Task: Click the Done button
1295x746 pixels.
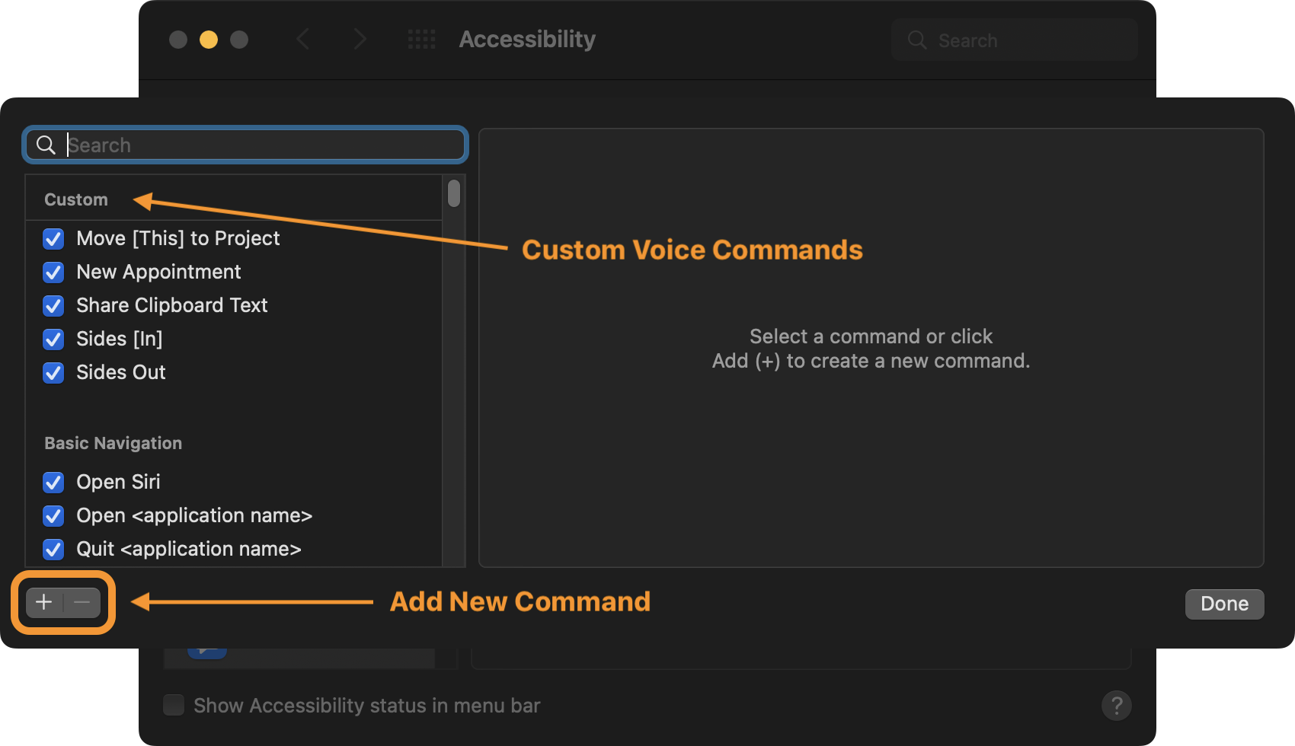Action: tap(1224, 604)
